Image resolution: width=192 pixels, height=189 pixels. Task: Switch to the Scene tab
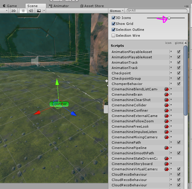pos(36,6)
